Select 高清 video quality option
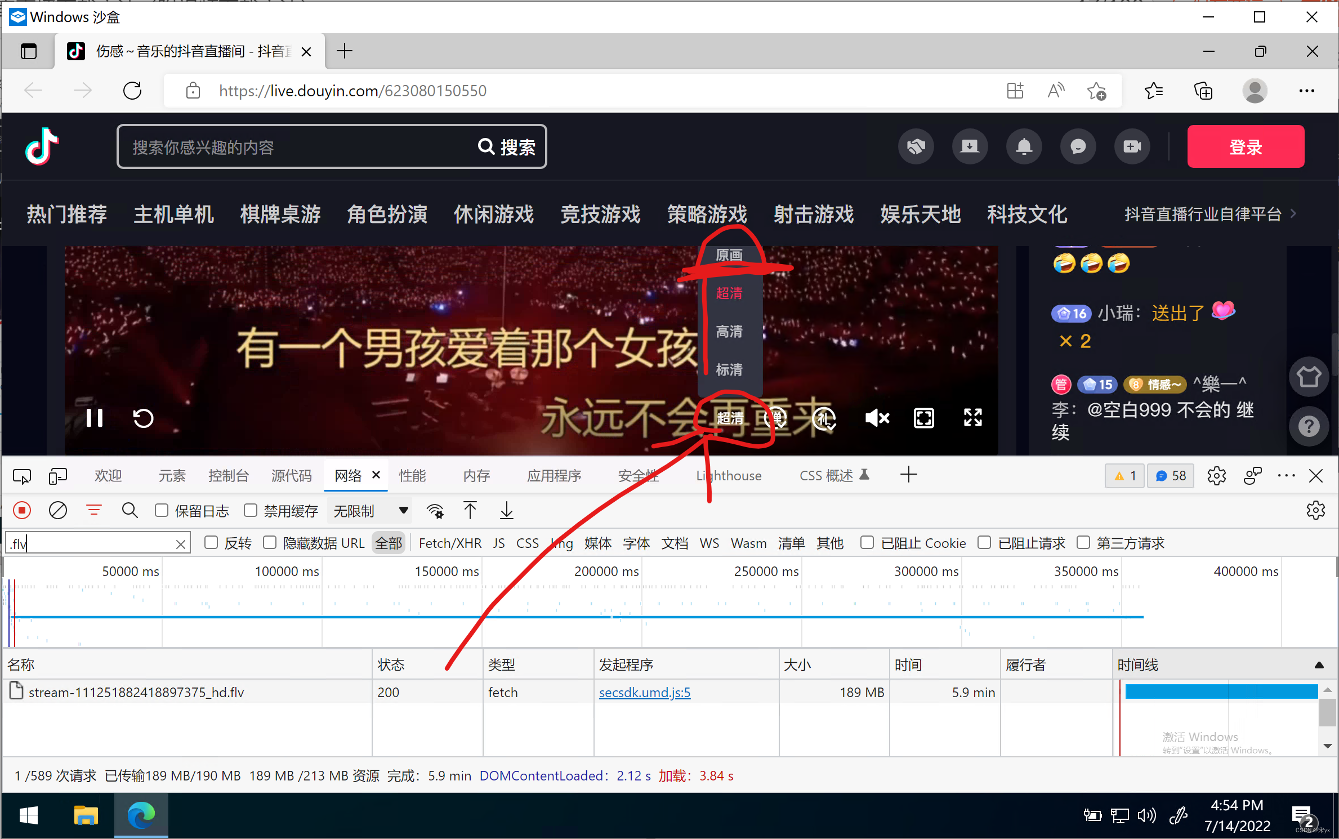The image size is (1339, 839). [x=729, y=331]
